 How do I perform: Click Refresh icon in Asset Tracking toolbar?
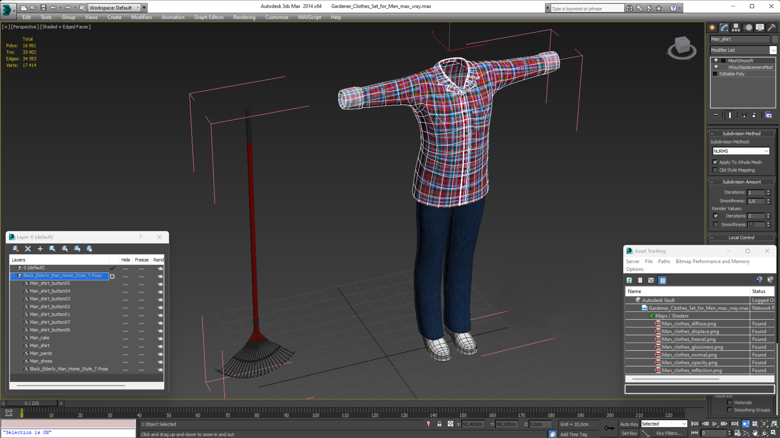pyautogui.click(x=629, y=280)
